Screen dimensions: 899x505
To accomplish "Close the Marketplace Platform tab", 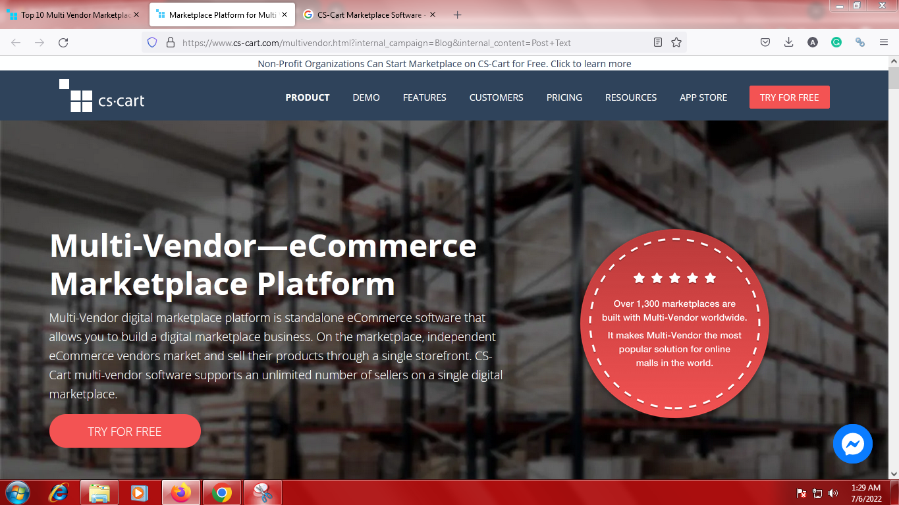I will point(285,14).
